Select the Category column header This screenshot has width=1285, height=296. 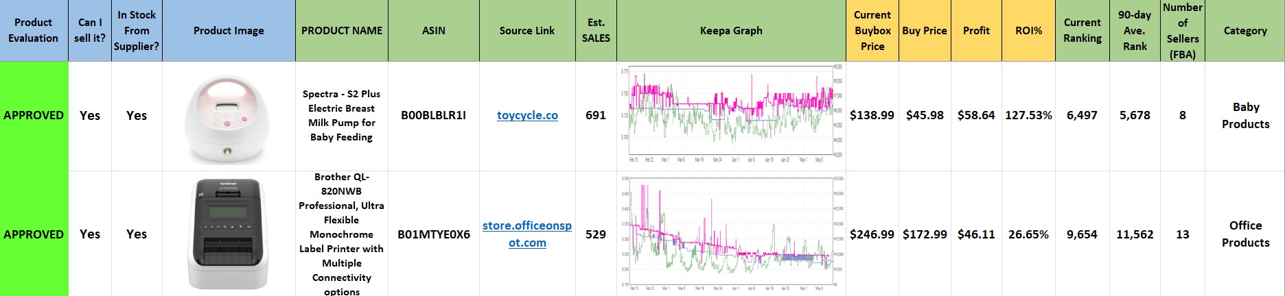(x=1245, y=31)
